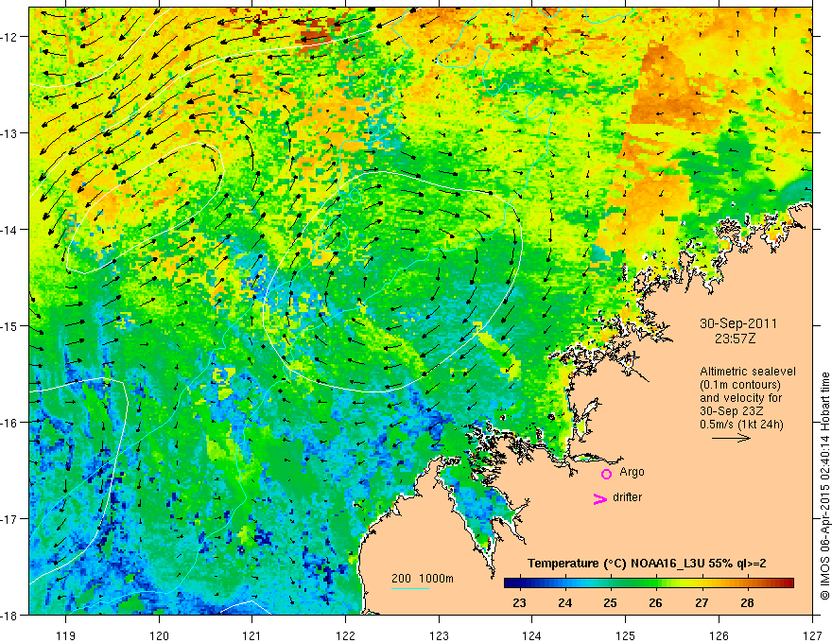Click the 'Argo' legend label
Viewport: 832px width, 643px height.
pos(632,472)
